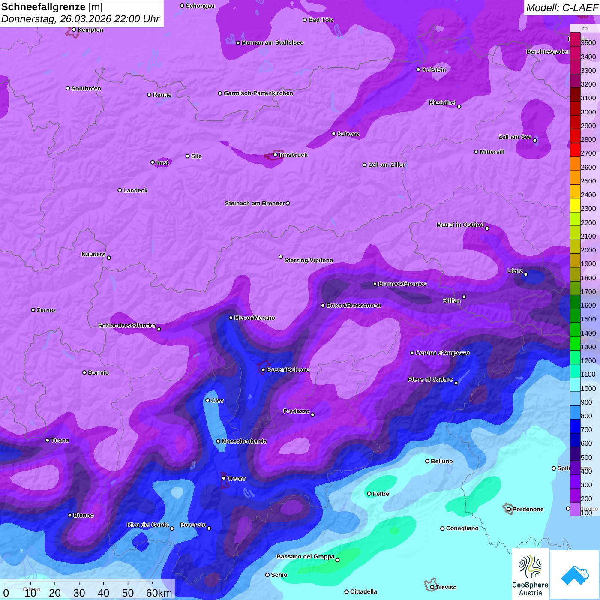This screenshot has height=600, width=600.
Task: Pick the Cortina d'Ampezzo marker dot
Action: pyautogui.click(x=412, y=353)
